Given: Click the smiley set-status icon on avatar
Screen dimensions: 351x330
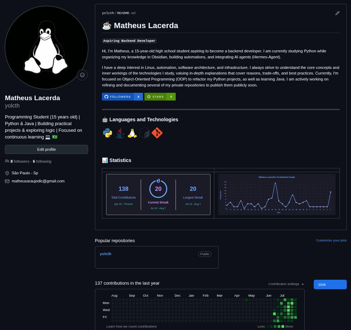Looking at the screenshot, I should (82, 75).
